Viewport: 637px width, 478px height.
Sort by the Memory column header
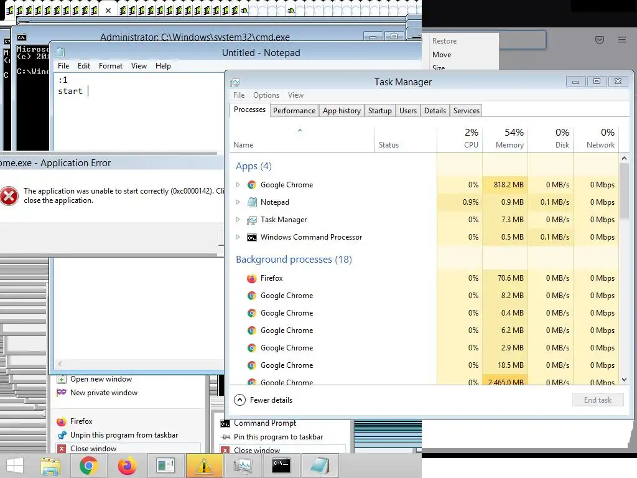[x=505, y=139]
